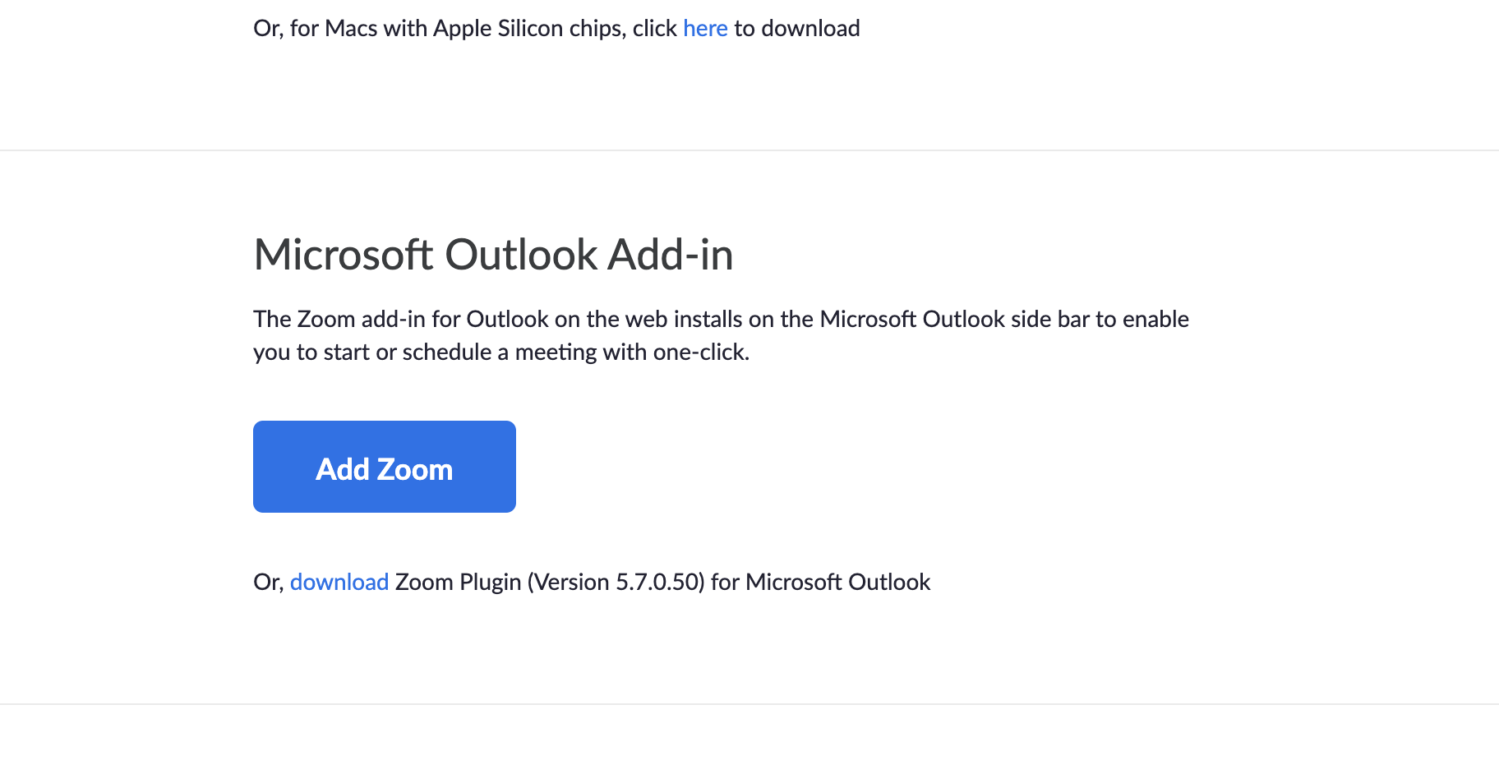Click the 'Microsoft Outlook Add-in' heading
This screenshot has width=1499, height=774.
(x=493, y=255)
